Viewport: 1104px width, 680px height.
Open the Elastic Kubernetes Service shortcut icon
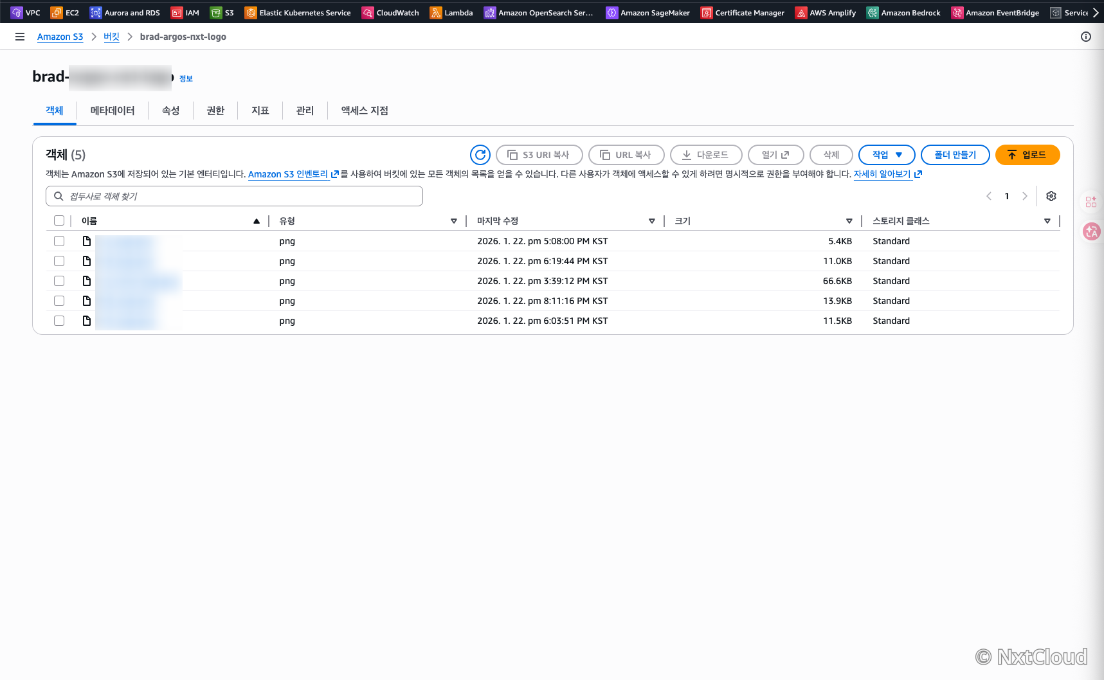(x=251, y=13)
